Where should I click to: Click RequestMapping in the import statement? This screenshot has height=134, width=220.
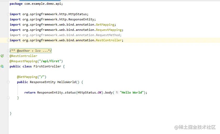pos(109,30)
